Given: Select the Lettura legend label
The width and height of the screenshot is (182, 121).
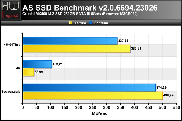Looking at the screenshot, I should coord(80,23).
